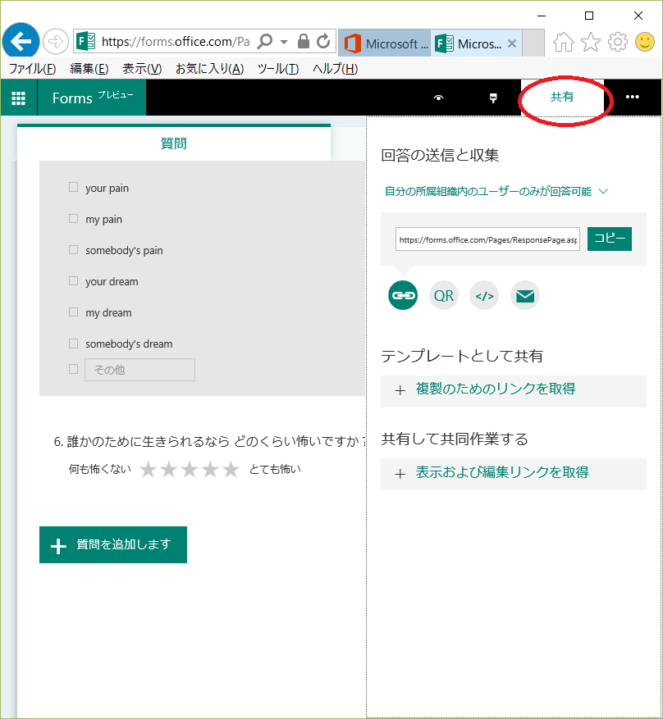
Task: Open the app launcher waffle icon
Action: point(18,98)
